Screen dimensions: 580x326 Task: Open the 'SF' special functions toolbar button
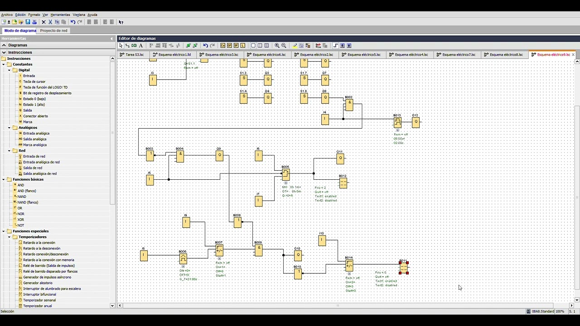[236, 45]
